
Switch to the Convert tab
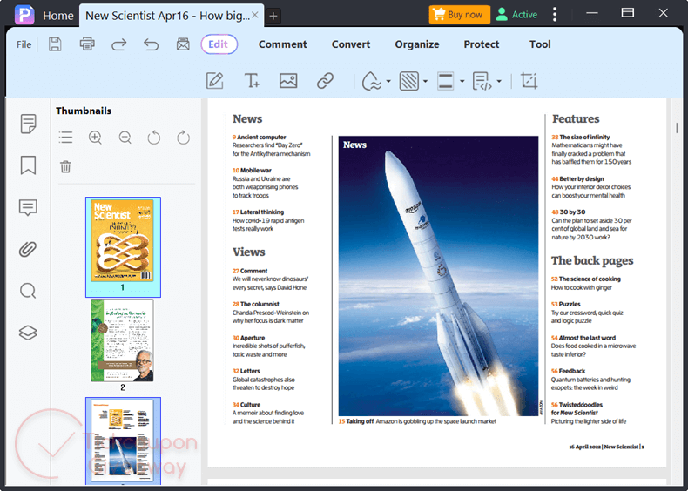(351, 44)
